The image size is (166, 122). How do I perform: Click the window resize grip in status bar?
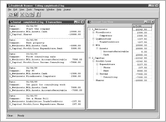[158, 117]
